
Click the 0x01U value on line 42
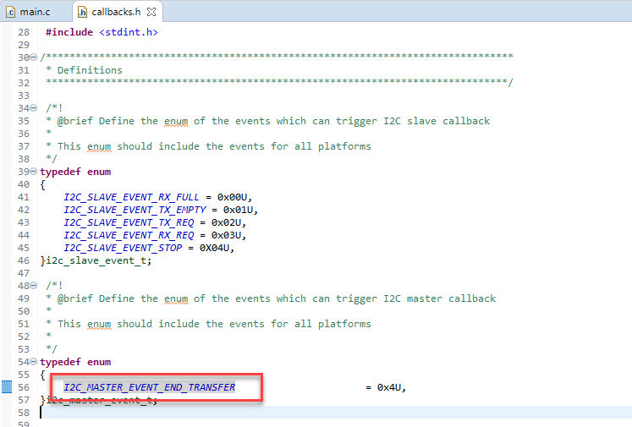[238, 210]
